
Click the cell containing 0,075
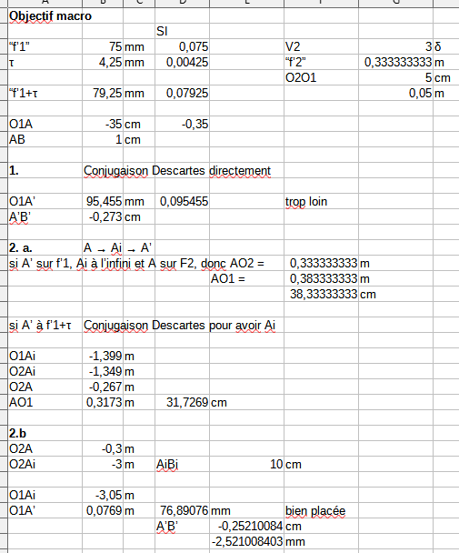pos(182,46)
